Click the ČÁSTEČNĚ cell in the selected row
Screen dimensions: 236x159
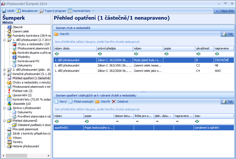click(x=224, y=60)
